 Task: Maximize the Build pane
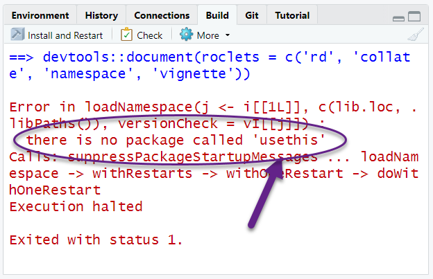tap(414, 16)
